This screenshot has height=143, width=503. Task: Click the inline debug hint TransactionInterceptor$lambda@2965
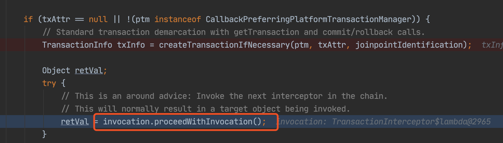point(411,121)
